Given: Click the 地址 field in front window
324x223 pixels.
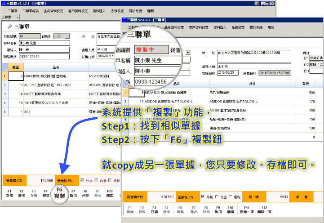Looking at the screenshot, I should (254, 56).
